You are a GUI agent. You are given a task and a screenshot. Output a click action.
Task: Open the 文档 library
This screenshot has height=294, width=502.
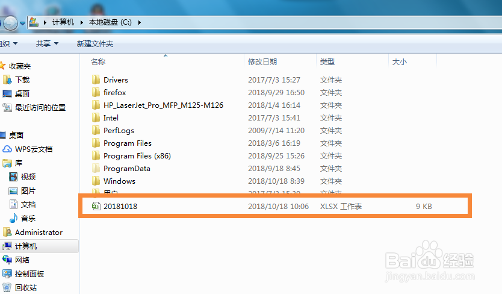(28, 205)
